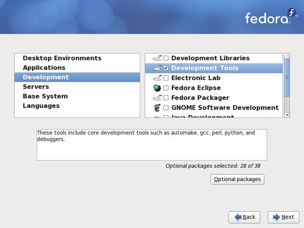This screenshot has width=304, height=228.
Task: Uncheck the Development Tools checkbox
Action: [166, 68]
